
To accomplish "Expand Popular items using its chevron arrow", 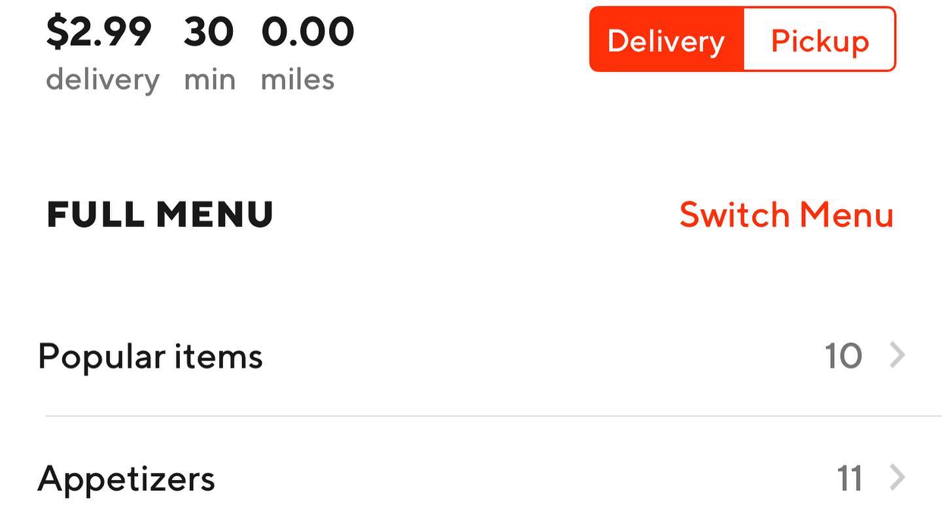I will (x=898, y=356).
